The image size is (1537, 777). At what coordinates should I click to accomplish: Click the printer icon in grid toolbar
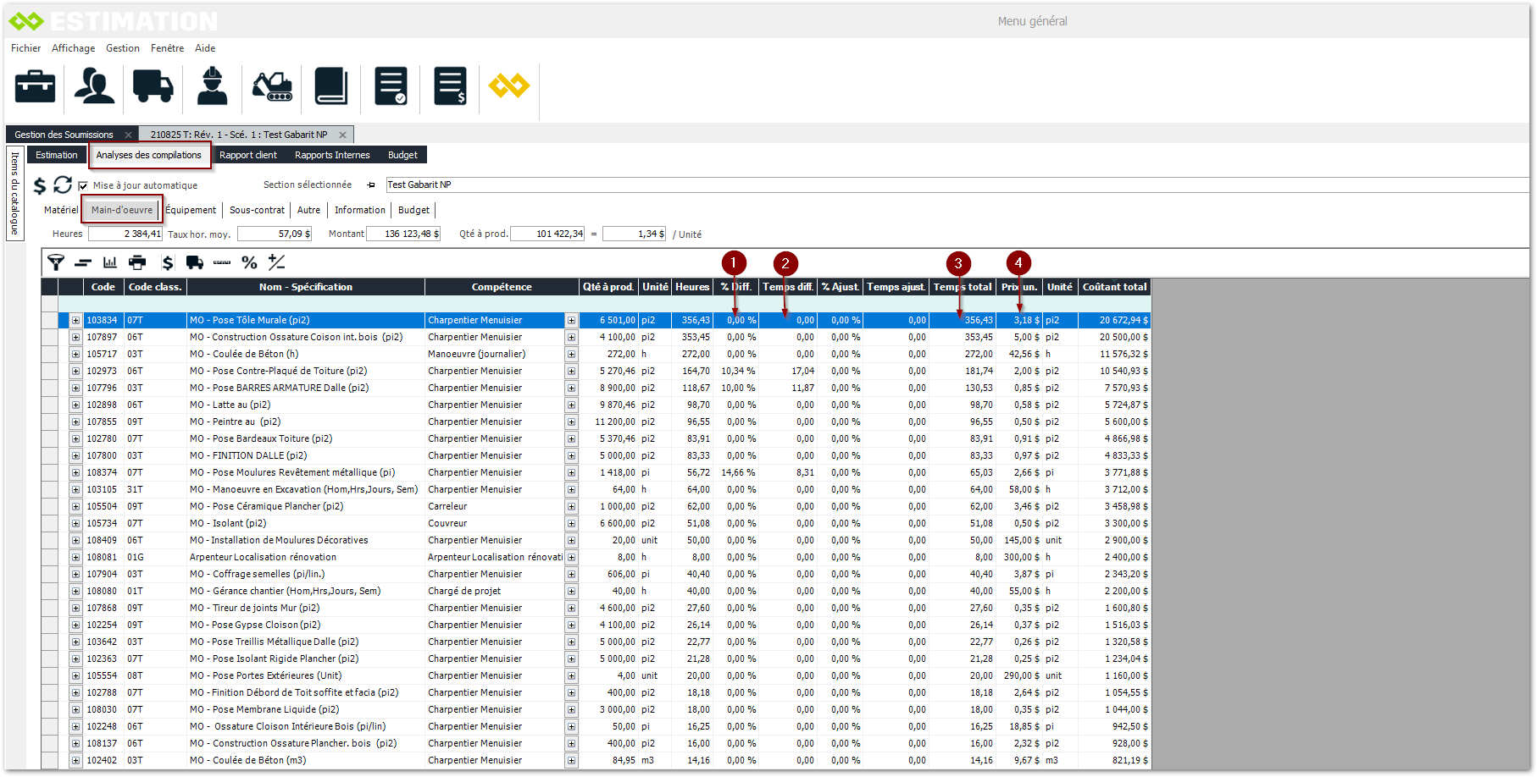(137, 262)
